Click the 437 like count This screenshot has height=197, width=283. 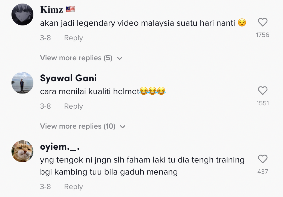[x=262, y=172]
